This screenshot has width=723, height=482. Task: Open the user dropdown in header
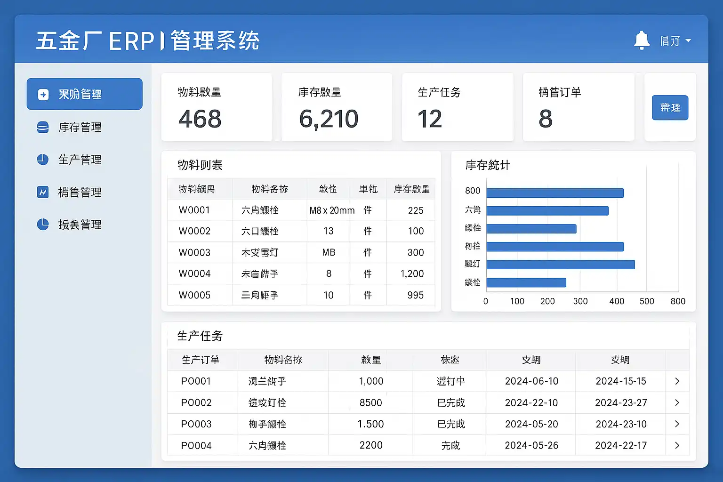click(675, 41)
